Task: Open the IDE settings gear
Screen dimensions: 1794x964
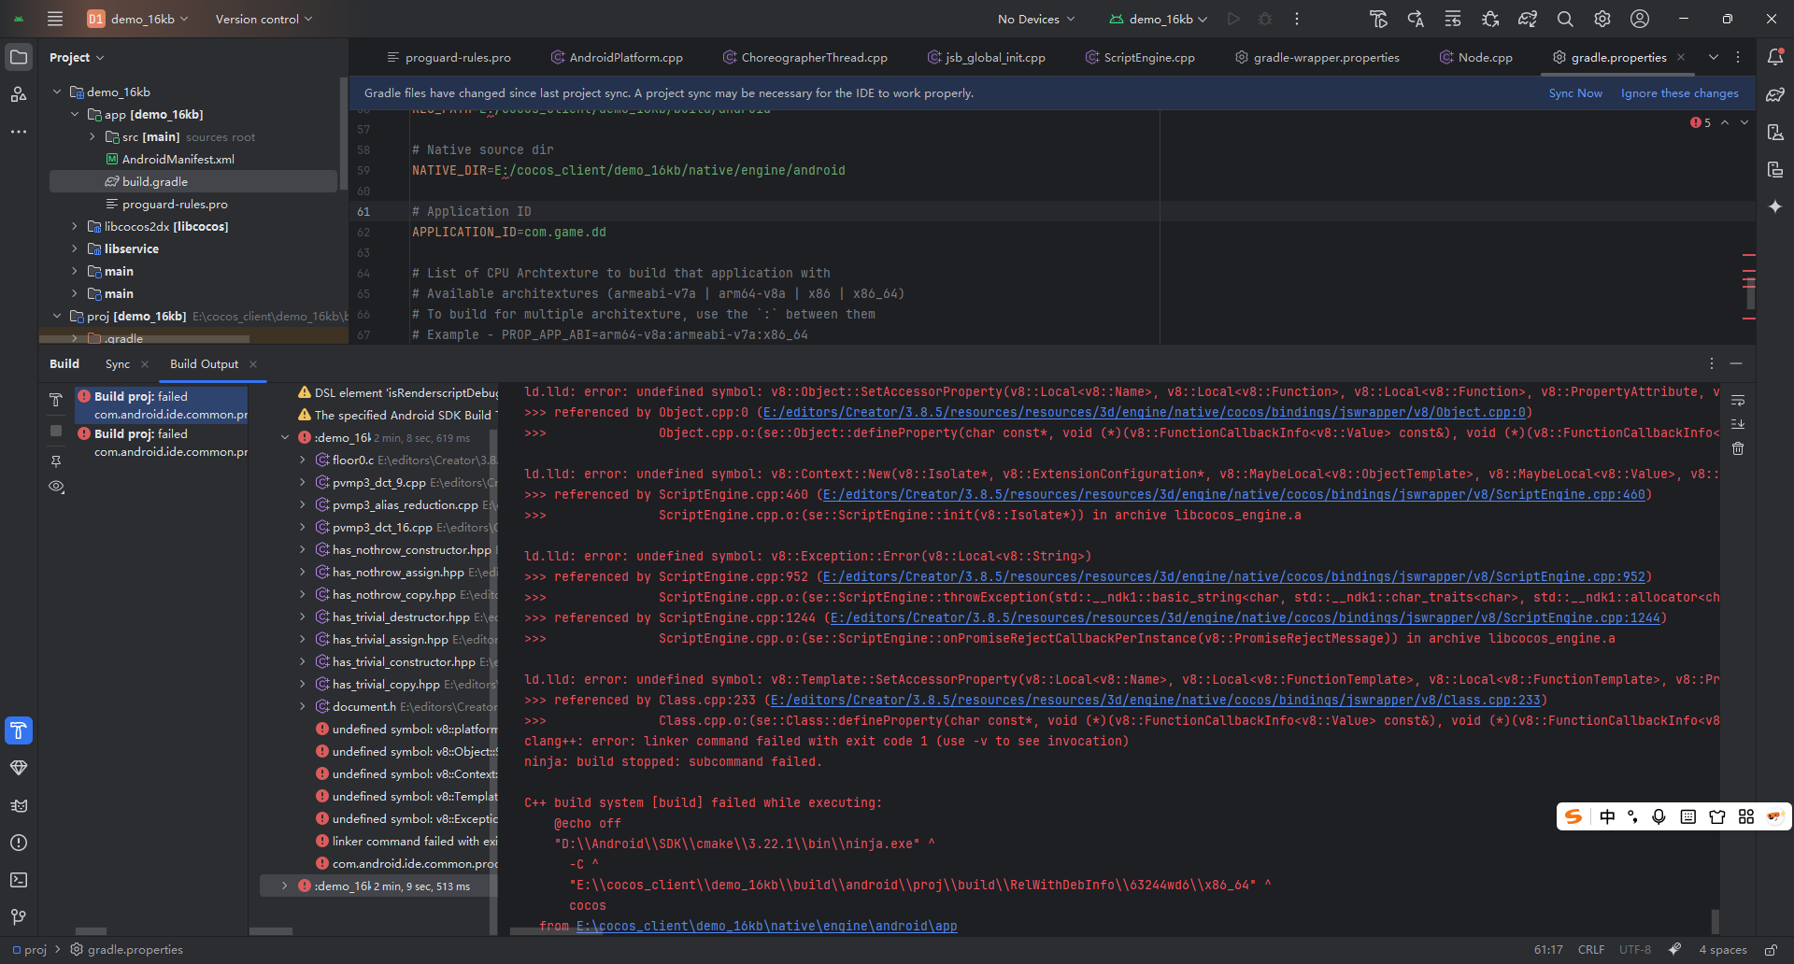Action: coord(1602,19)
